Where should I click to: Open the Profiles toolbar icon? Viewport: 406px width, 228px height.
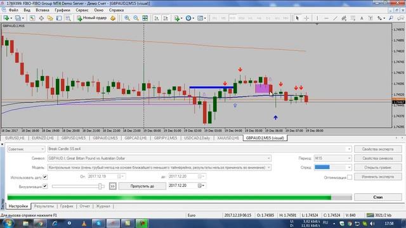point(18,18)
